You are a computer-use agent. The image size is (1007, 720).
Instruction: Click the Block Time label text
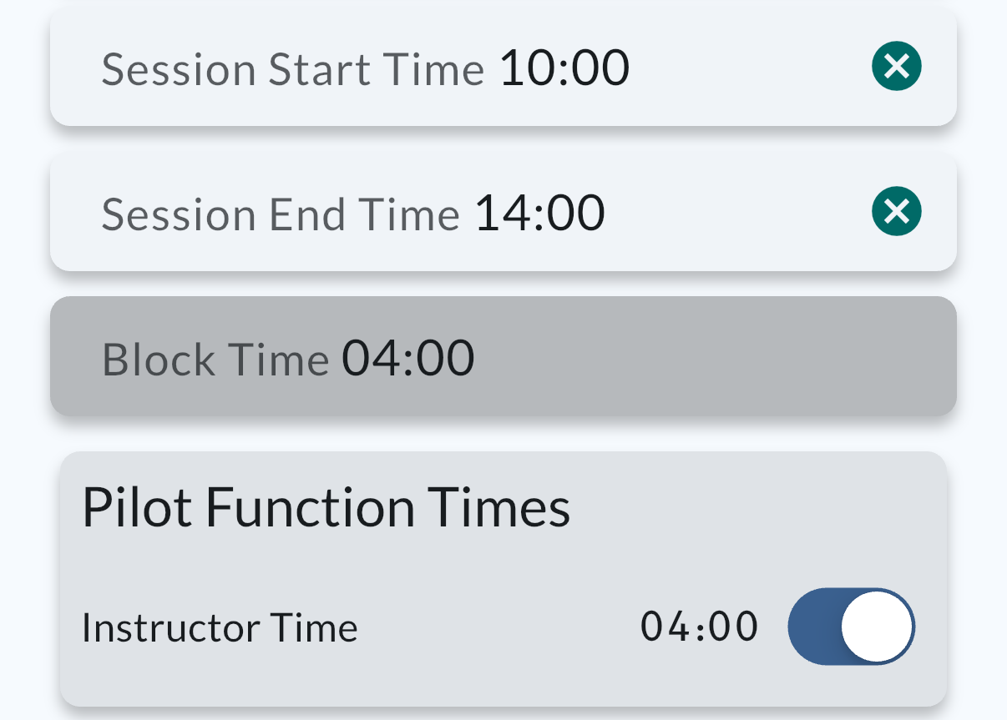pos(215,360)
